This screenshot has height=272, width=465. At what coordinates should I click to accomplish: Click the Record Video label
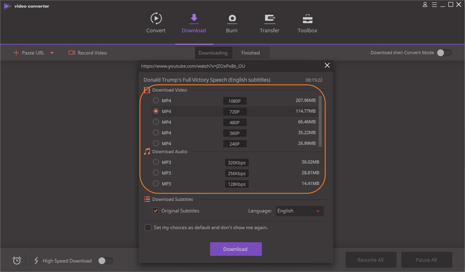[x=92, y=52]
